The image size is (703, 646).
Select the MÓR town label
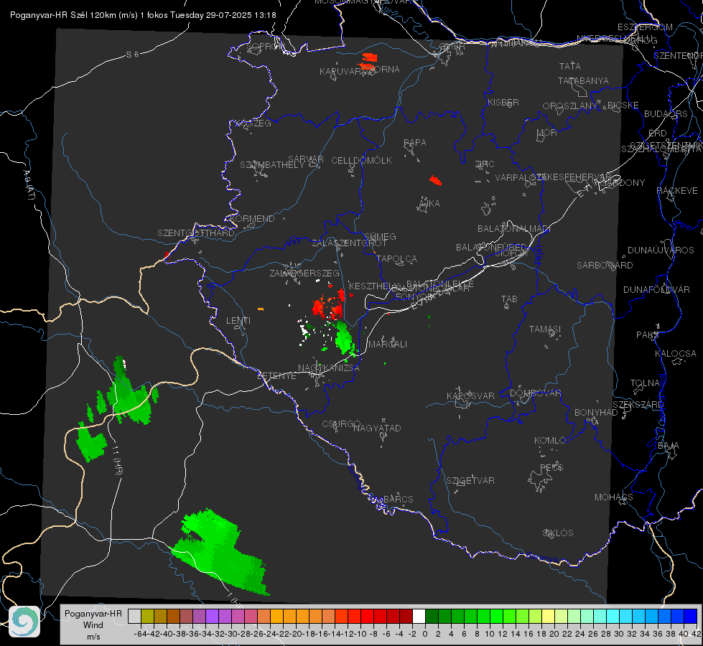[x=547, y=133]
